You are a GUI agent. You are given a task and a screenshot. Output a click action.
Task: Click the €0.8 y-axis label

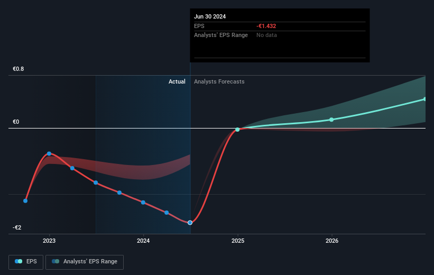point(19,69)
